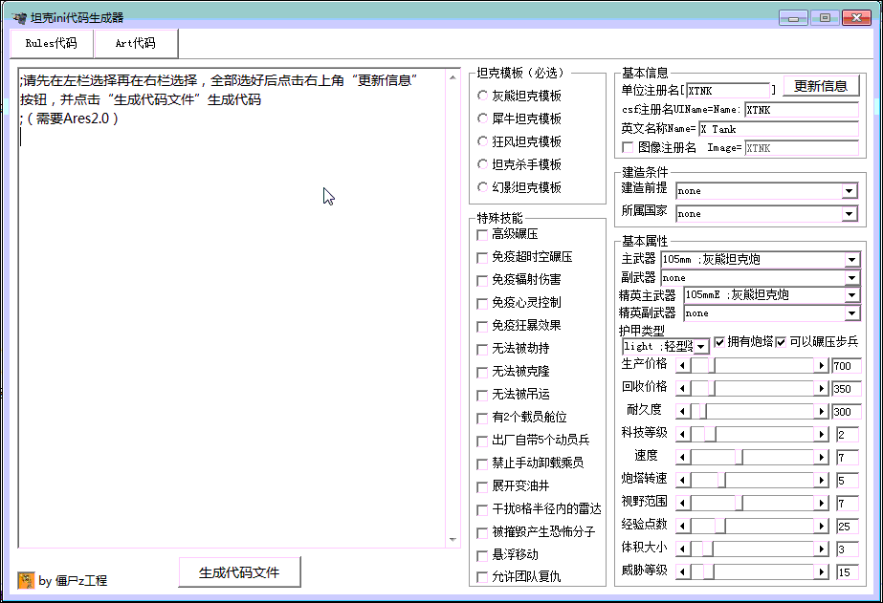Open 建造前提 dropdown
This screenshot has height=603, width=883.
tap(850, 191)
